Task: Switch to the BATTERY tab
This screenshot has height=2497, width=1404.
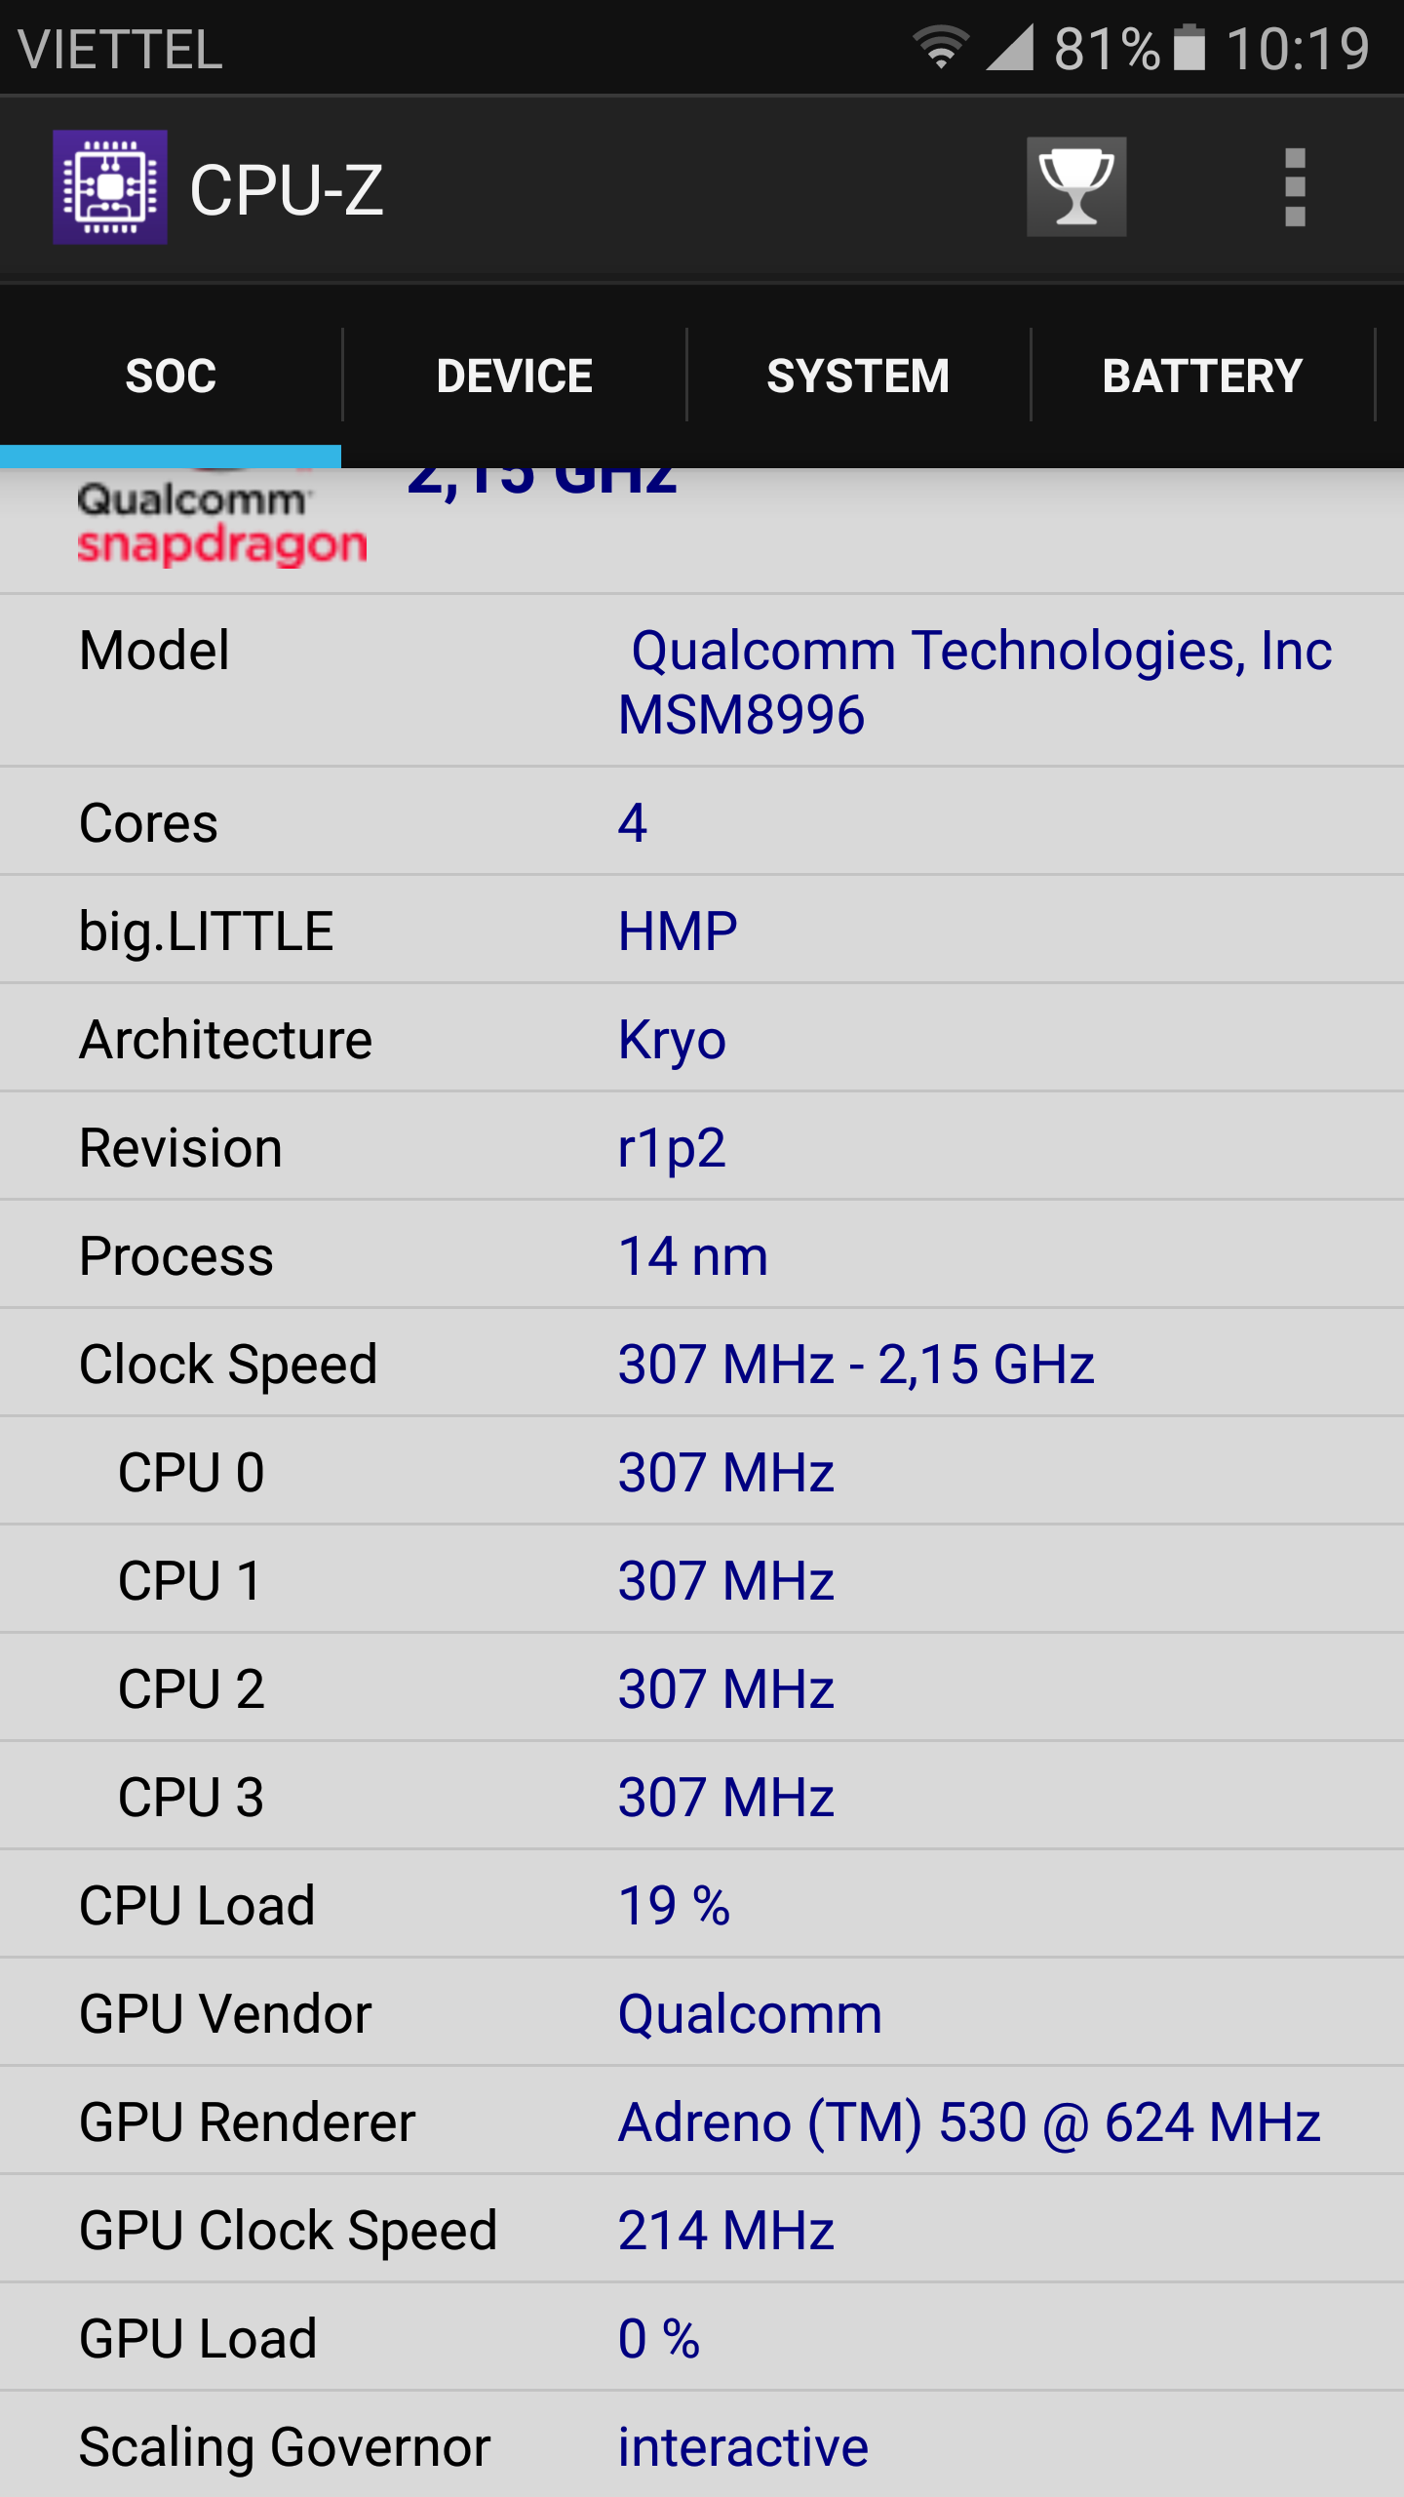Action: pos(1202,376)
